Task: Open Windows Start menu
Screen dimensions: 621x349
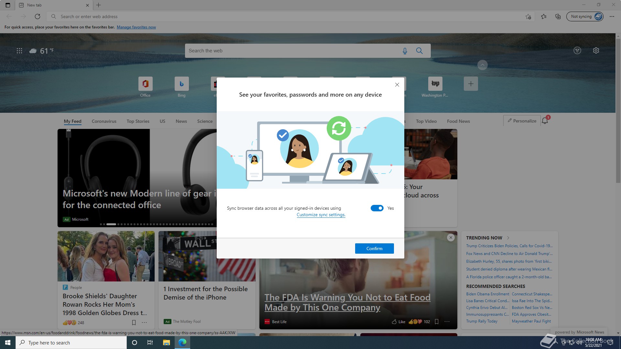Action: (x=8, y=343)
